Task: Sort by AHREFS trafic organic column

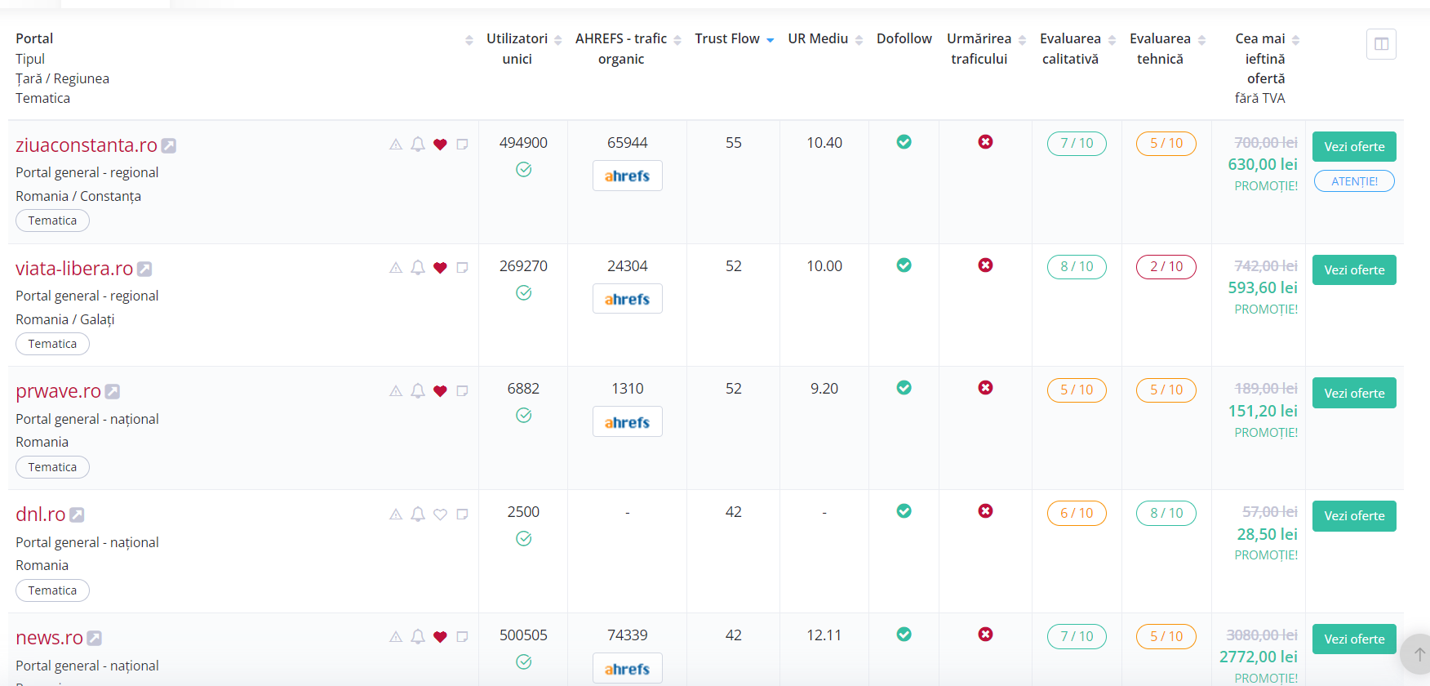Action: (x=677, y=40)
